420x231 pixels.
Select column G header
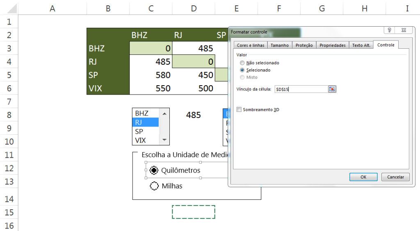322,8
